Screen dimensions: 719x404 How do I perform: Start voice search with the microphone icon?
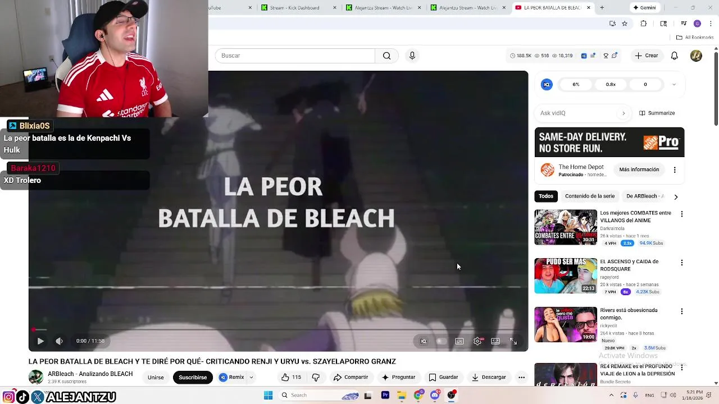click(x=412, y=56)
